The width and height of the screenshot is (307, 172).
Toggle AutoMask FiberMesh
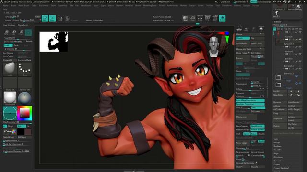click(x=250, y=100)
